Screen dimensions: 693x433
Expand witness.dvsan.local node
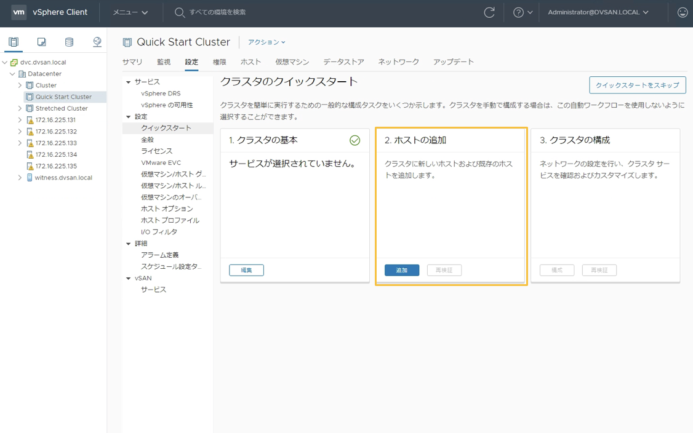20,178
